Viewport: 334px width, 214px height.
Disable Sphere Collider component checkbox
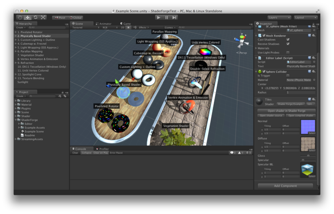[264, 72]
